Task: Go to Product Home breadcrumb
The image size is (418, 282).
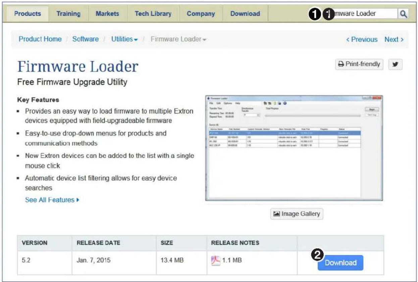Action: 40,39
